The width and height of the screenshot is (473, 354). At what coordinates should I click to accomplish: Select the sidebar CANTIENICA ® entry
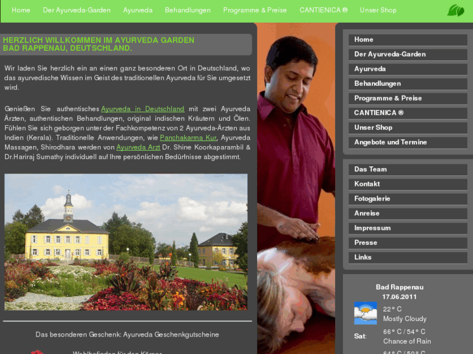408,113
